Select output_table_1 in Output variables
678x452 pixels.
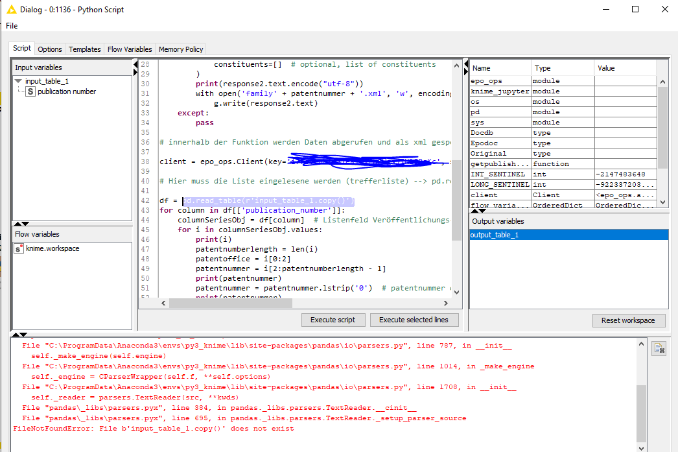(x=569, y=235)
